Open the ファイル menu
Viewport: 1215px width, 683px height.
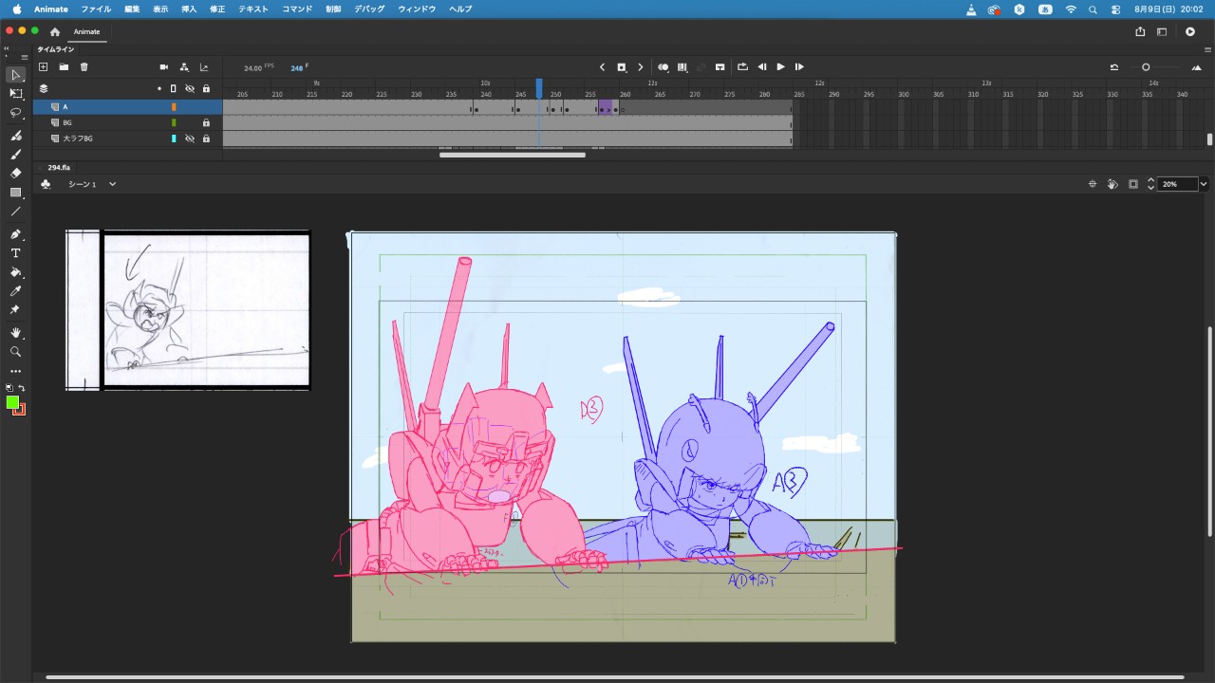[x=96, y=9]
